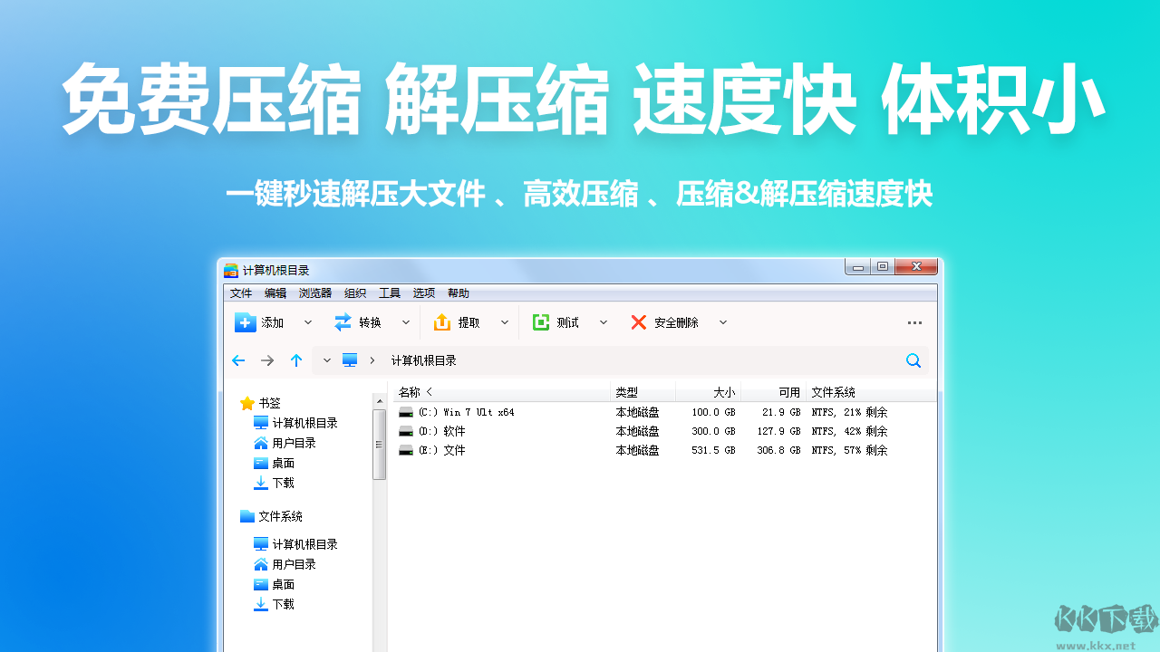Expand the dropdown next to 添加
Screen dimensions: 1160x652
(x=308, y=322)
